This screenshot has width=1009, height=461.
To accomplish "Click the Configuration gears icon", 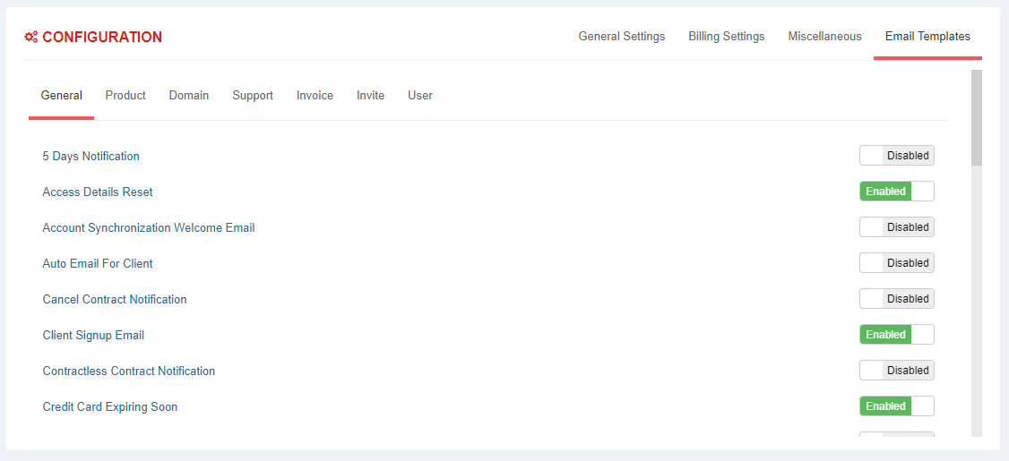I will pos(30,38).
